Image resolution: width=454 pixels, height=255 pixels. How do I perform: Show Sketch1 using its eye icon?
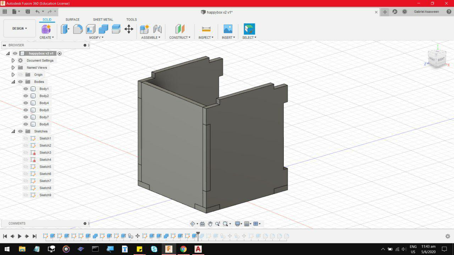pyautogui.click(x=26, y=138)
